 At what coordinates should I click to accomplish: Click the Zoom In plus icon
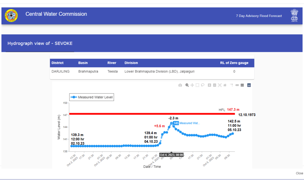tap(209, 85)
